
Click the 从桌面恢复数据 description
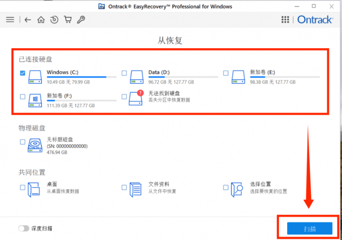63,191
